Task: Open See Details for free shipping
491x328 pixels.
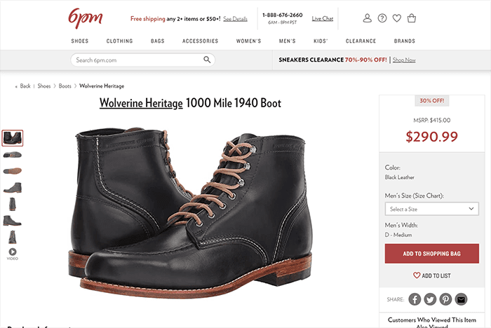Action: coord(235,19)
